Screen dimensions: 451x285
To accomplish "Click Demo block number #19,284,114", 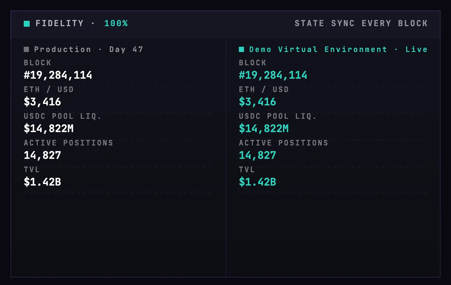I will [x=273, y=75].
